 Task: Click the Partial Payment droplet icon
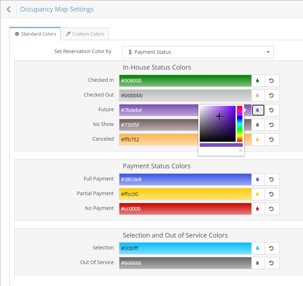258,194
